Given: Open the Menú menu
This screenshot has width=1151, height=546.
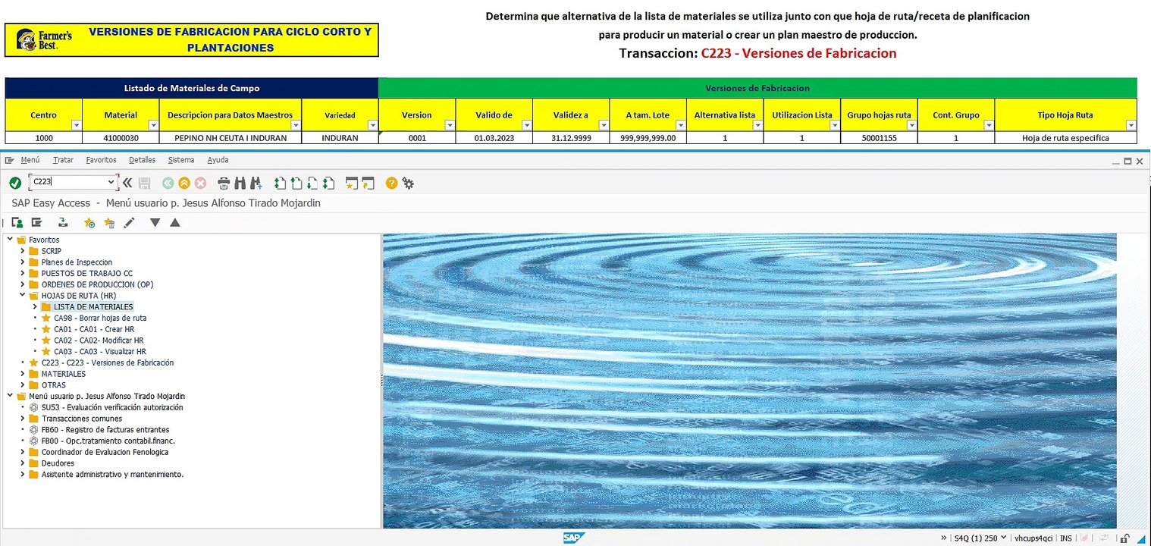Looking at the screenshot, I should click(30, 160).
